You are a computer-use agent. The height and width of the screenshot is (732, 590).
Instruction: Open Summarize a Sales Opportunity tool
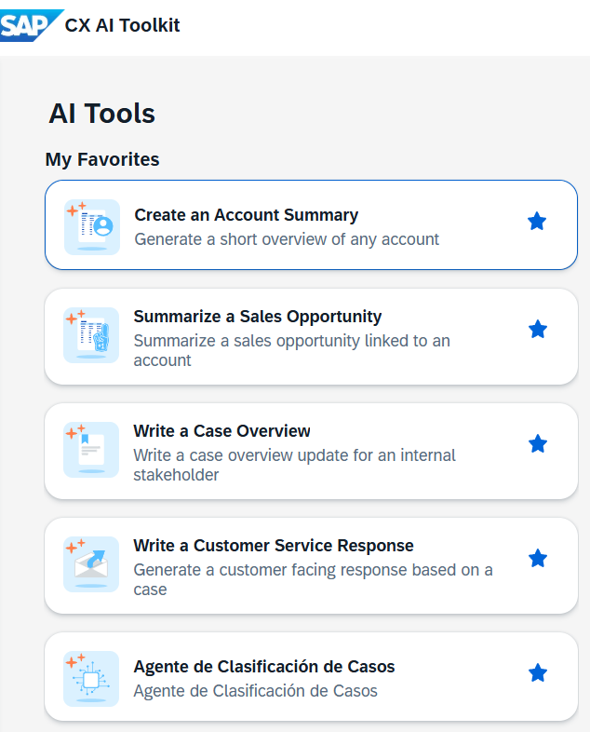click(257, 317)
